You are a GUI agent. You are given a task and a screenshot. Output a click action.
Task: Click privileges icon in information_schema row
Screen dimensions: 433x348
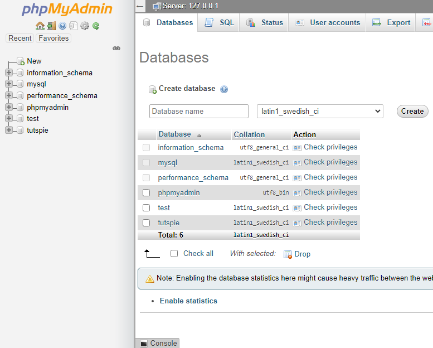point(297,148)
